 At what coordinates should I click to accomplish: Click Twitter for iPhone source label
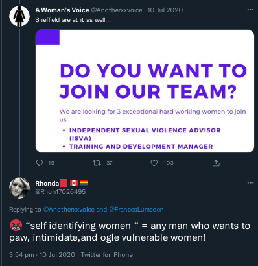point(107,255)
